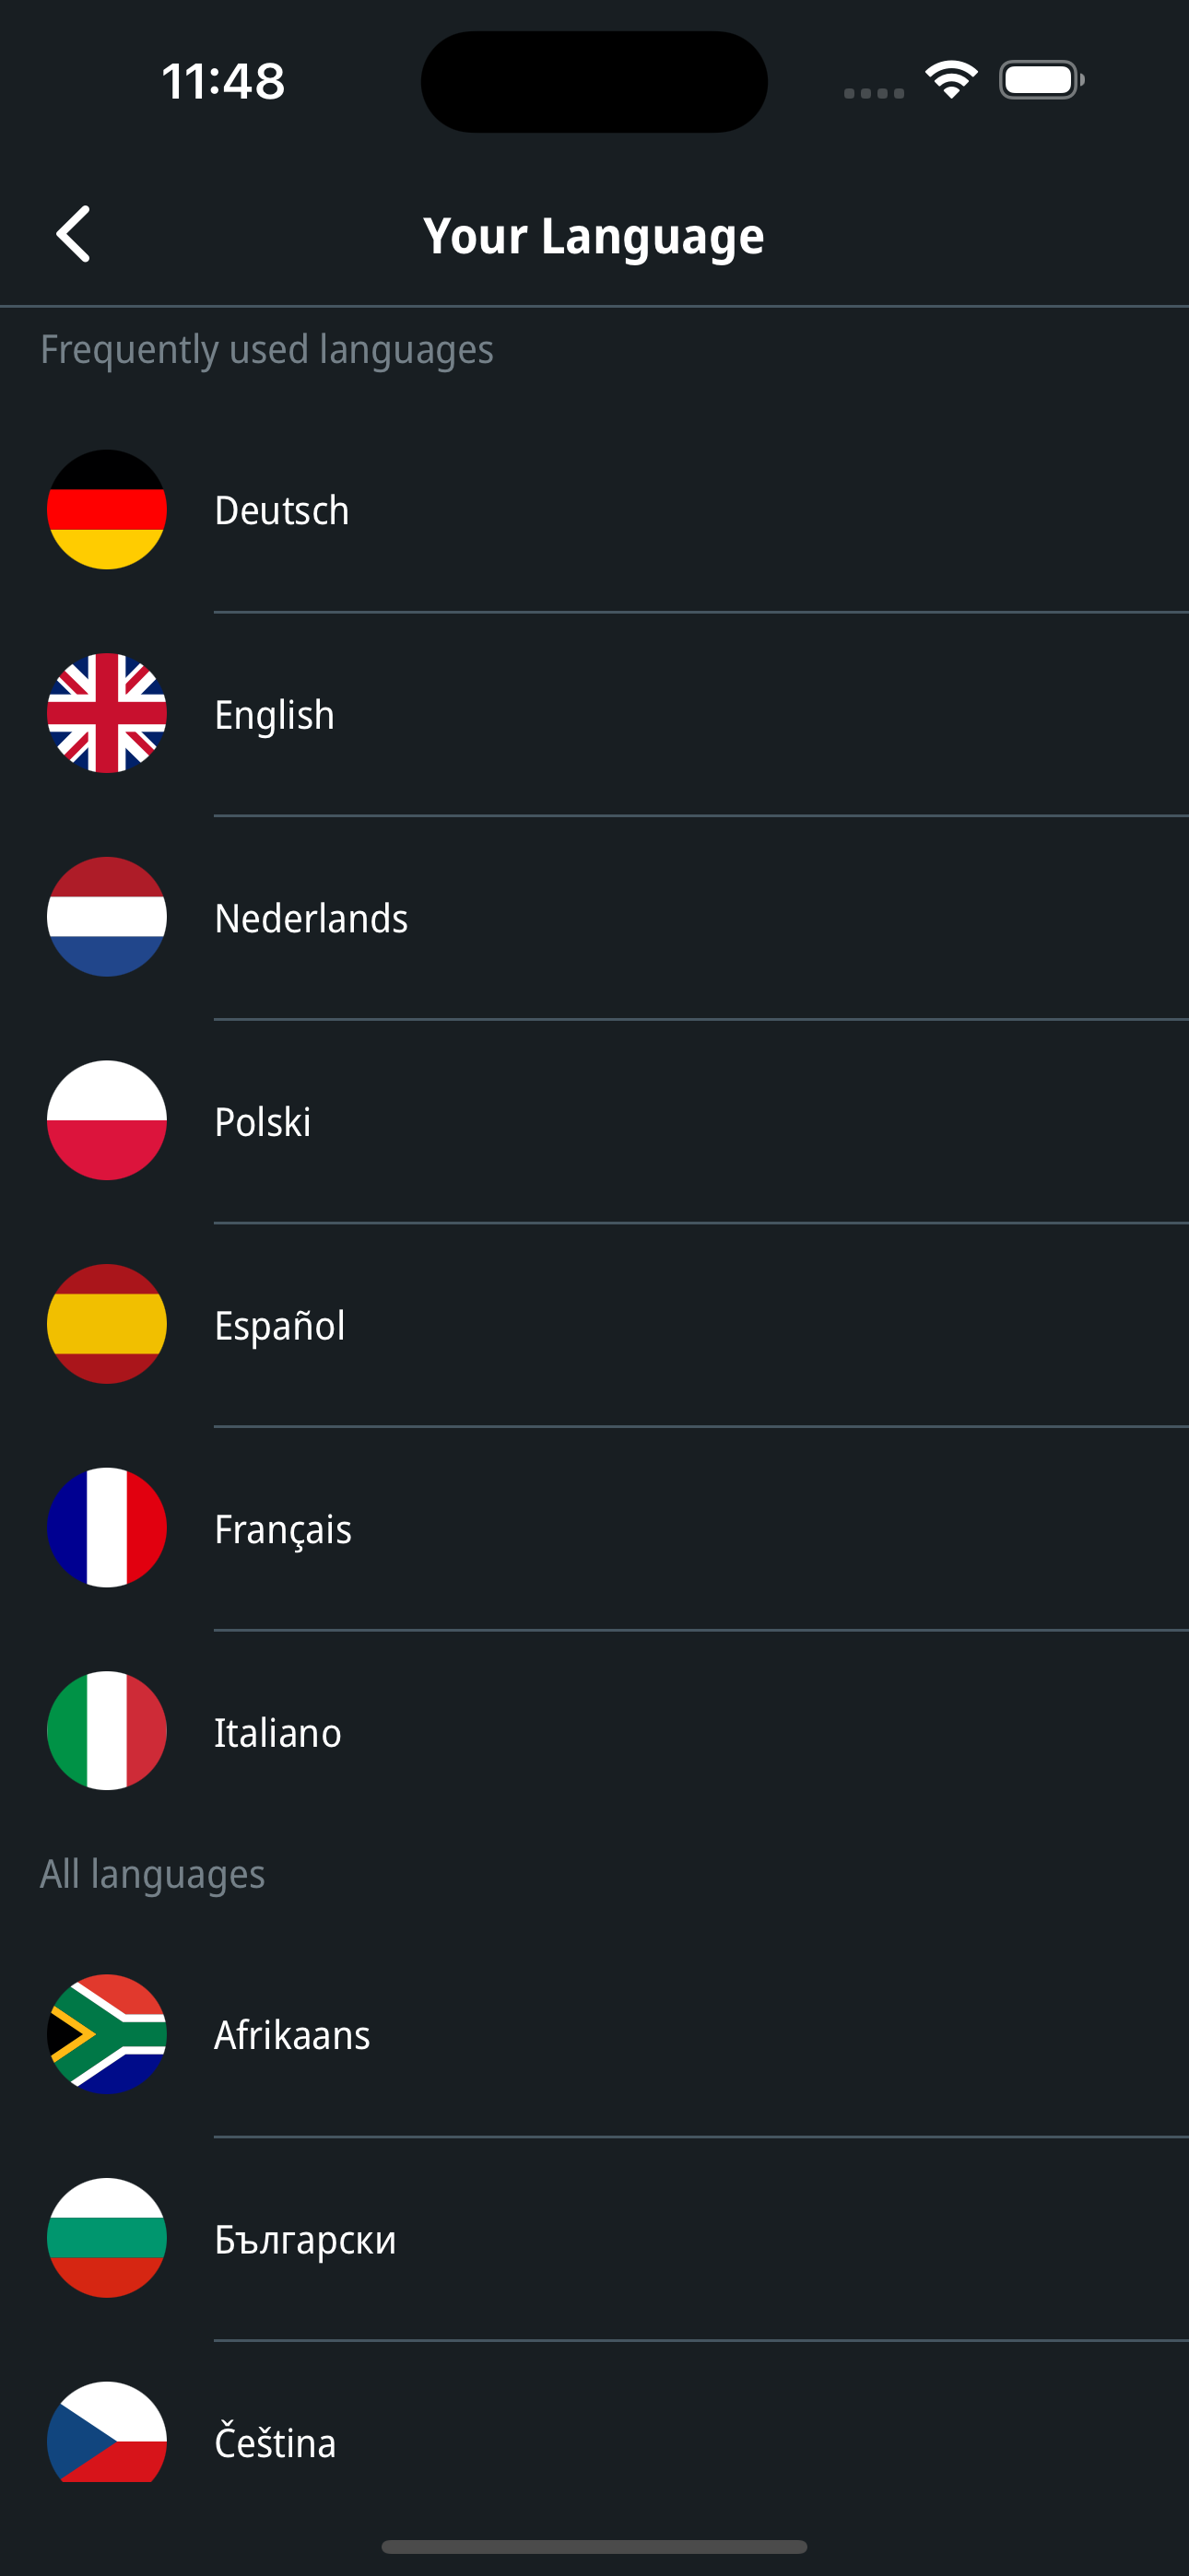Tap the Bulgarian flag icon
1189x2576 pixels.
pos(107,2238)
